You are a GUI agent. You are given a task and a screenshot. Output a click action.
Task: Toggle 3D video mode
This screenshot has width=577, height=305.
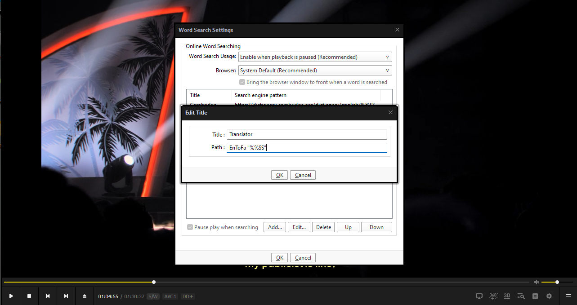point(507,296)
